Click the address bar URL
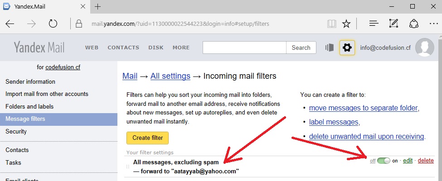 pos(180,24)
